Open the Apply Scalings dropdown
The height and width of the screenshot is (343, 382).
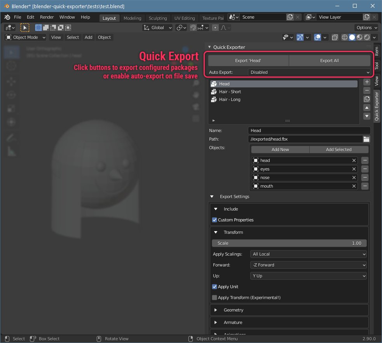(309, 254)
